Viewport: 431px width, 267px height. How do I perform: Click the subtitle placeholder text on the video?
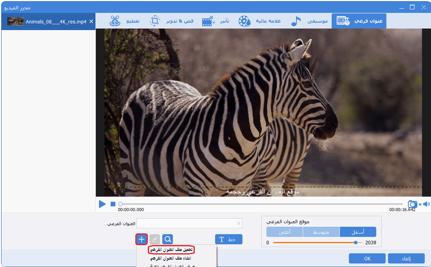point(263,192)
